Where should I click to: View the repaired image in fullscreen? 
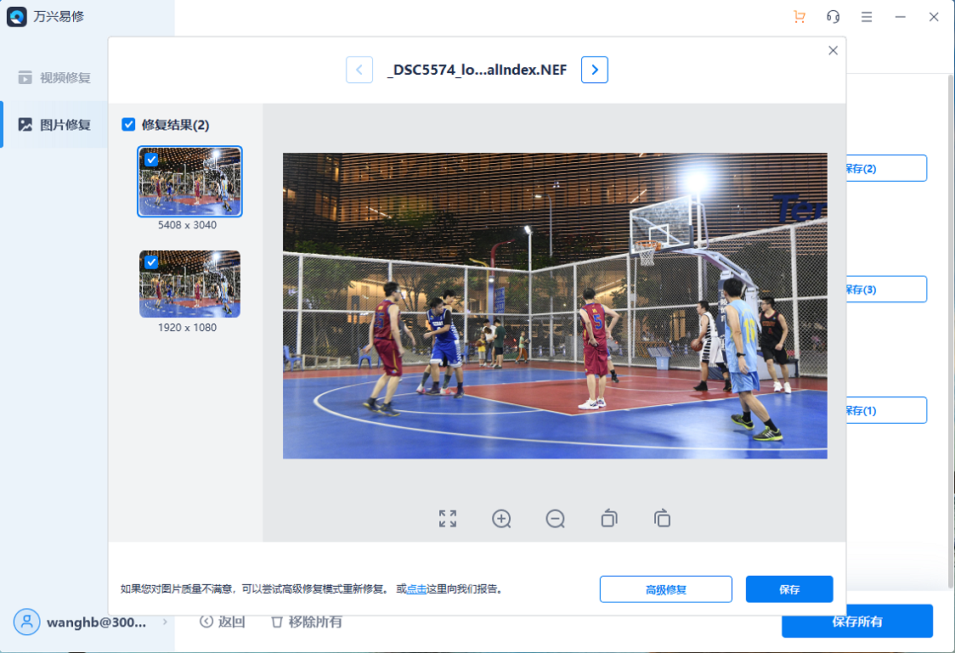point(448,519)
